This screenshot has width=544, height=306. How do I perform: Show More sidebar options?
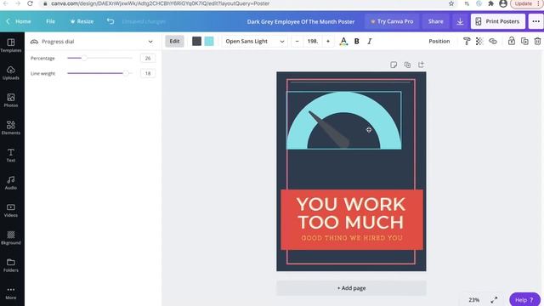(x=11, y=292)
